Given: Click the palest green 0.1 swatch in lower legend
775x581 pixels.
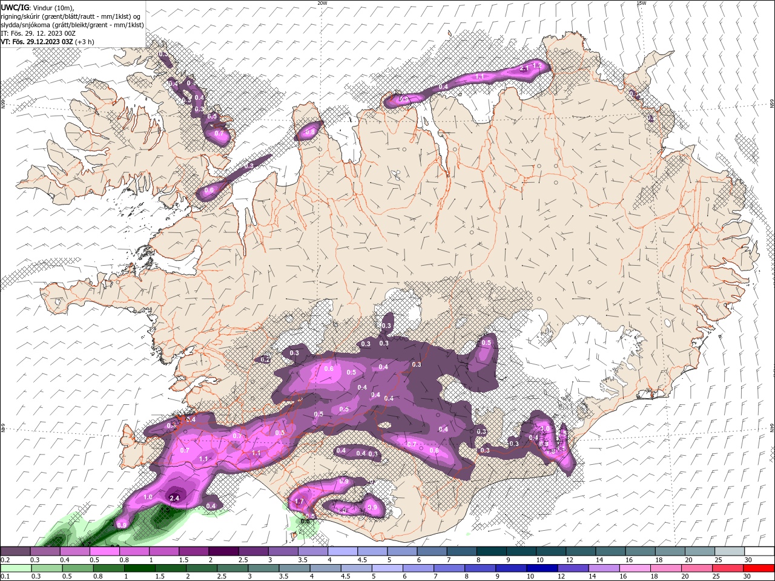Looking at the screenshot, I should tap(16, 568).
